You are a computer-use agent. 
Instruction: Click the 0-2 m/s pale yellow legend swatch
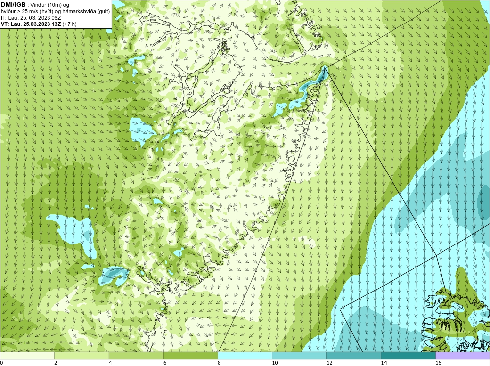pyautogui.click(x=27, y=356)
